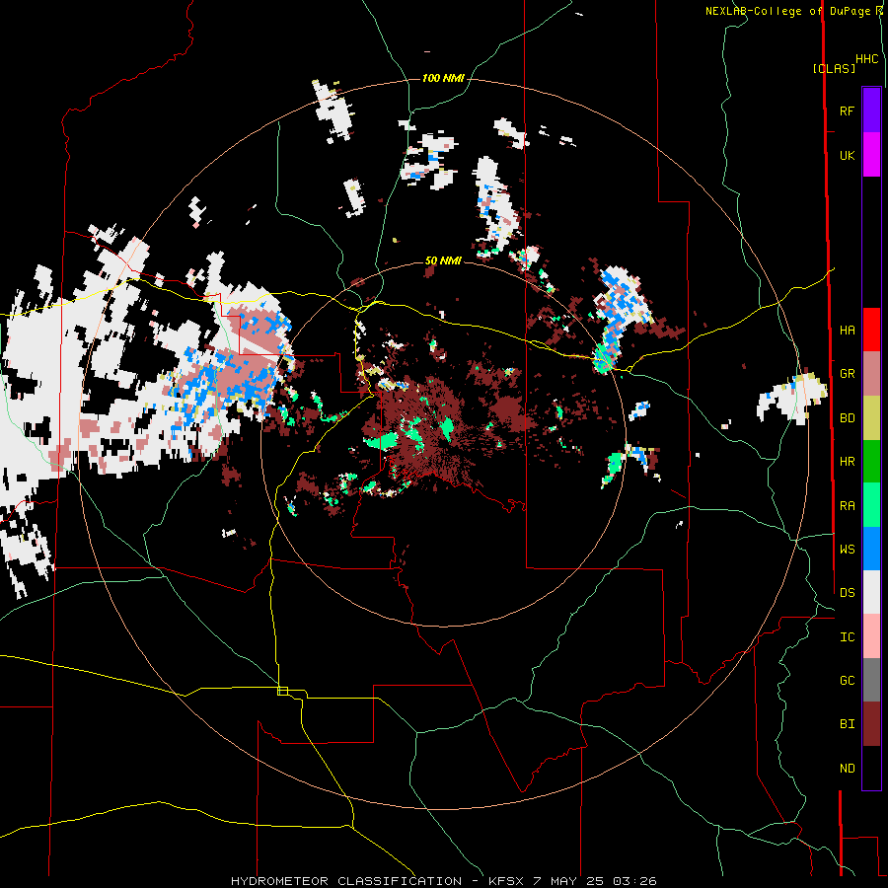Click the black ND legend swatch
Viewport: 888px width, 888px height.
click(x=871, y=768)
